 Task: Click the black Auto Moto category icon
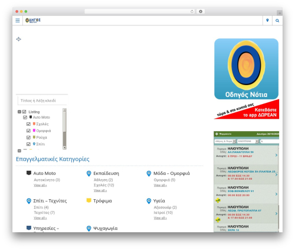tap(29, 173)
